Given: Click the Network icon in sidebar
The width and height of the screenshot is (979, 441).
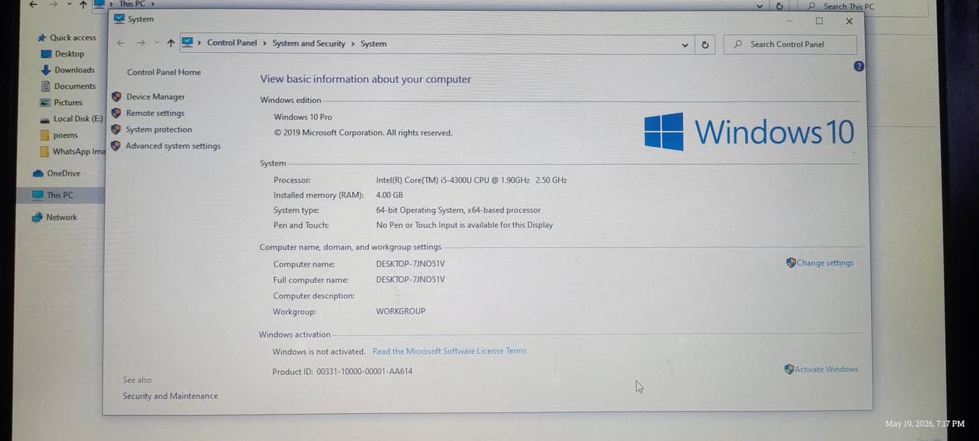Looking at the screenshot, I should [x=37, y=218].
